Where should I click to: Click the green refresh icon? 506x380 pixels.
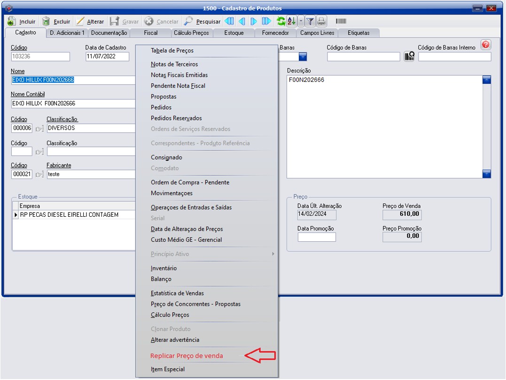[281, 21]
